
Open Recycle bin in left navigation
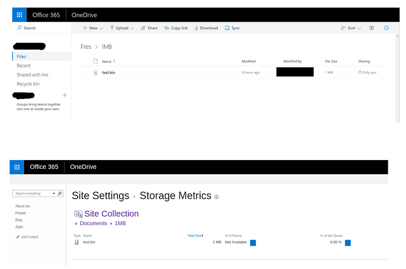click(28, 84)
